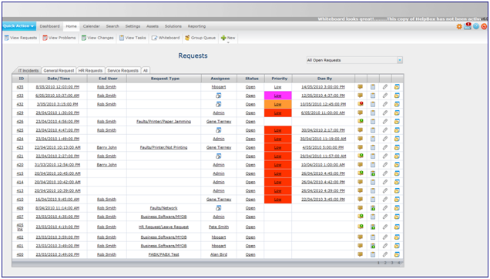Click the mail notifications icon
The image size is (490, 279).
[468, 26]
